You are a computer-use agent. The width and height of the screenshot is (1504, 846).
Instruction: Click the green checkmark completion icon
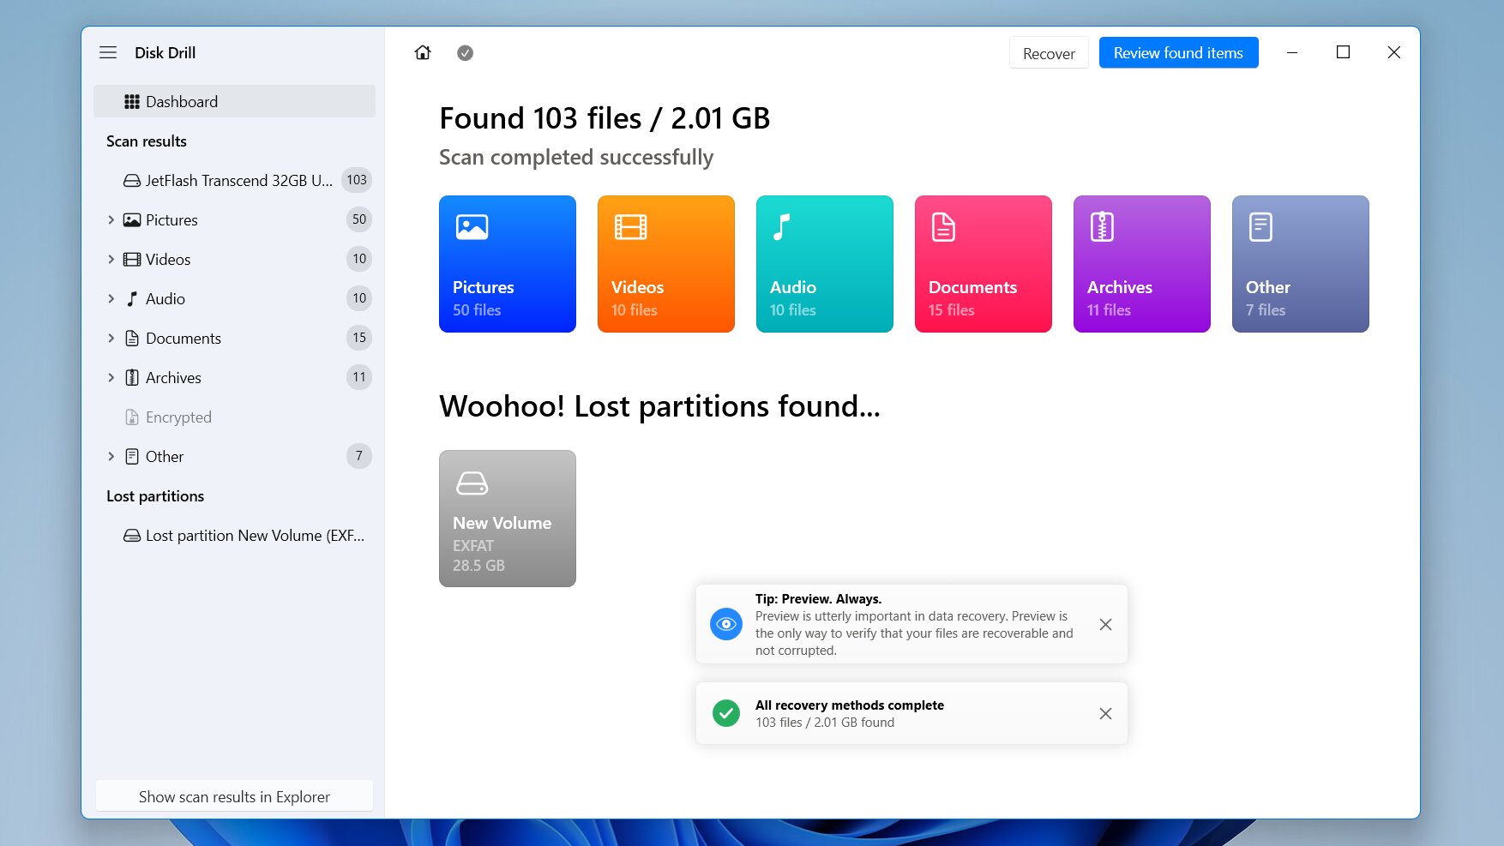726,713
